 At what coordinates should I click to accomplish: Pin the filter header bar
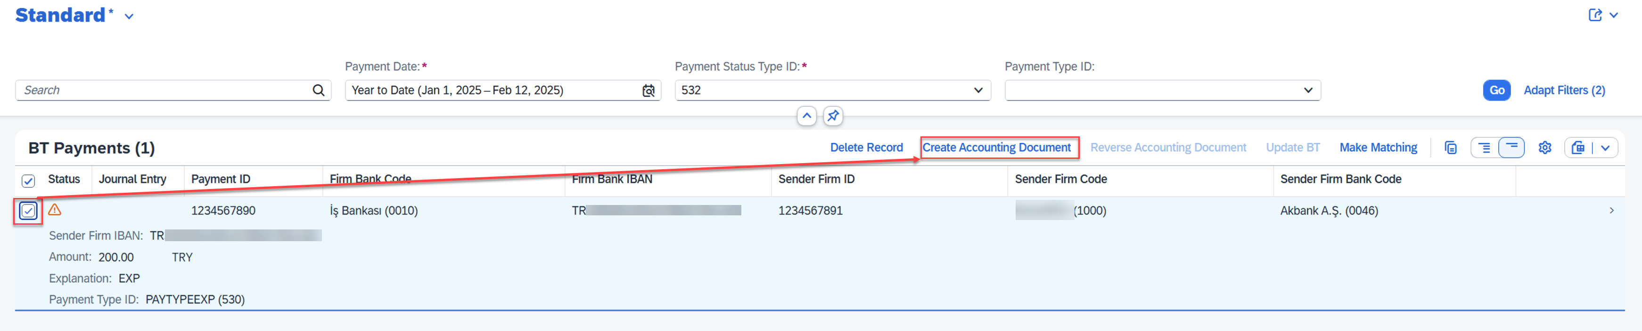[832, 116]
